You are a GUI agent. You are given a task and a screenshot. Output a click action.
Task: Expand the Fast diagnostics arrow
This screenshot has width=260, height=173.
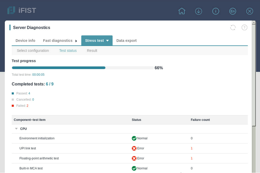[x=76, y=41]
